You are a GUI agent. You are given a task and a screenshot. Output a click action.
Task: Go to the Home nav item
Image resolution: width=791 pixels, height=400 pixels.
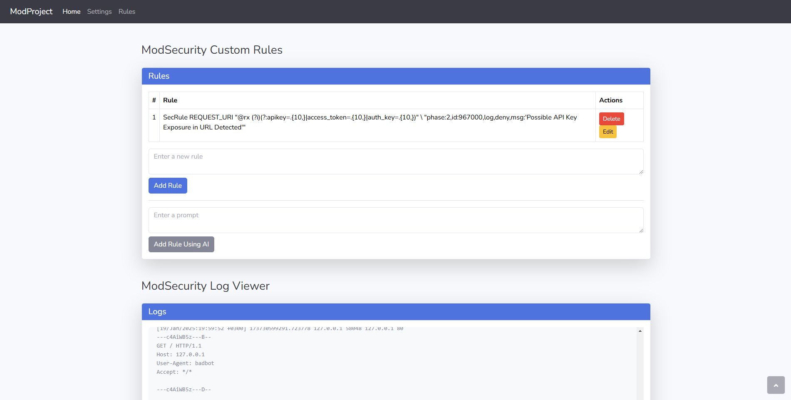click(71, 12)
